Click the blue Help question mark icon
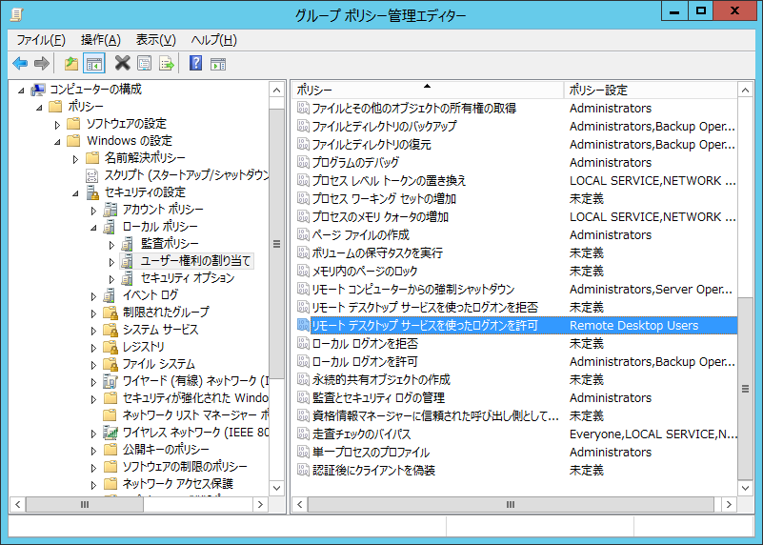 [195, 64]
